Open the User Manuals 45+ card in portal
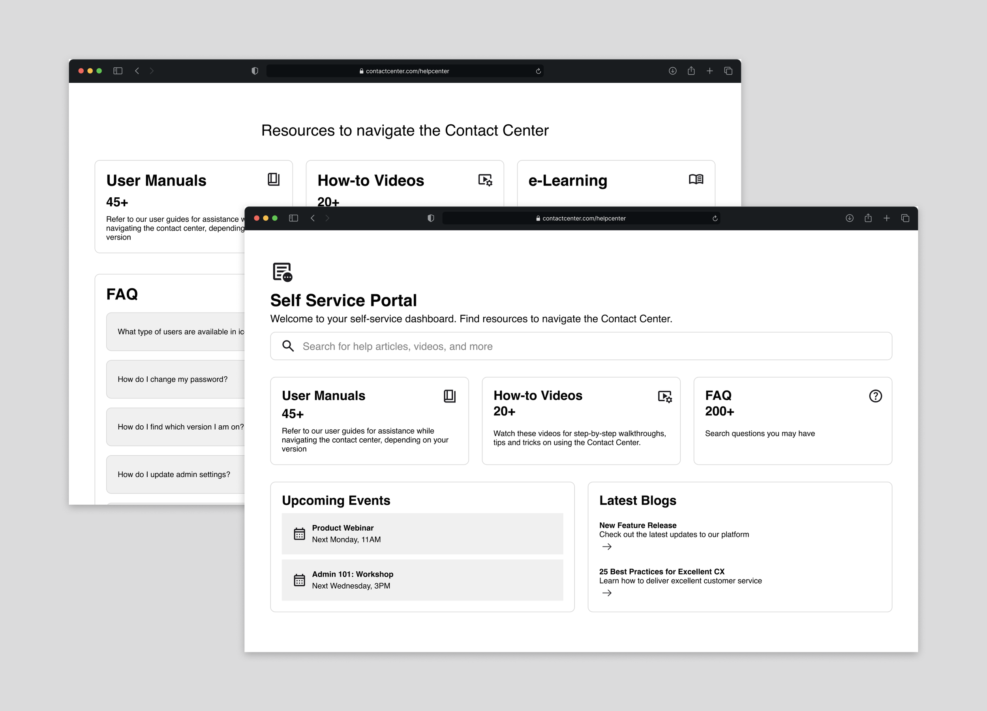The height and width of the screenshot is (711, 987). [x=369, y=421]
